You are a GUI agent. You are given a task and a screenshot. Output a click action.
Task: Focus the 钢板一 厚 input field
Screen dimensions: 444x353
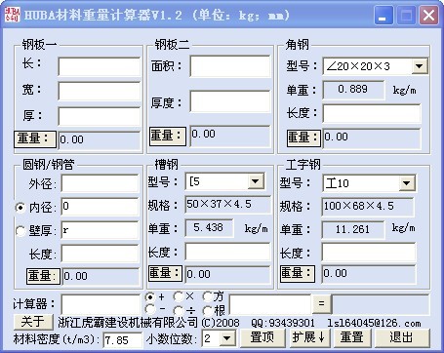pos(100,116)
